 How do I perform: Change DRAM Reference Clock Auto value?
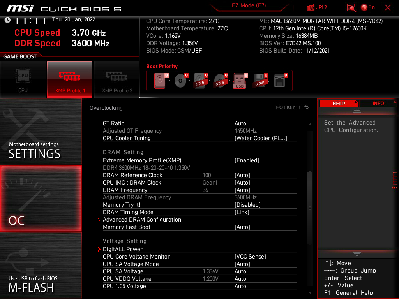pyautogui.click(x=242, y=175)
